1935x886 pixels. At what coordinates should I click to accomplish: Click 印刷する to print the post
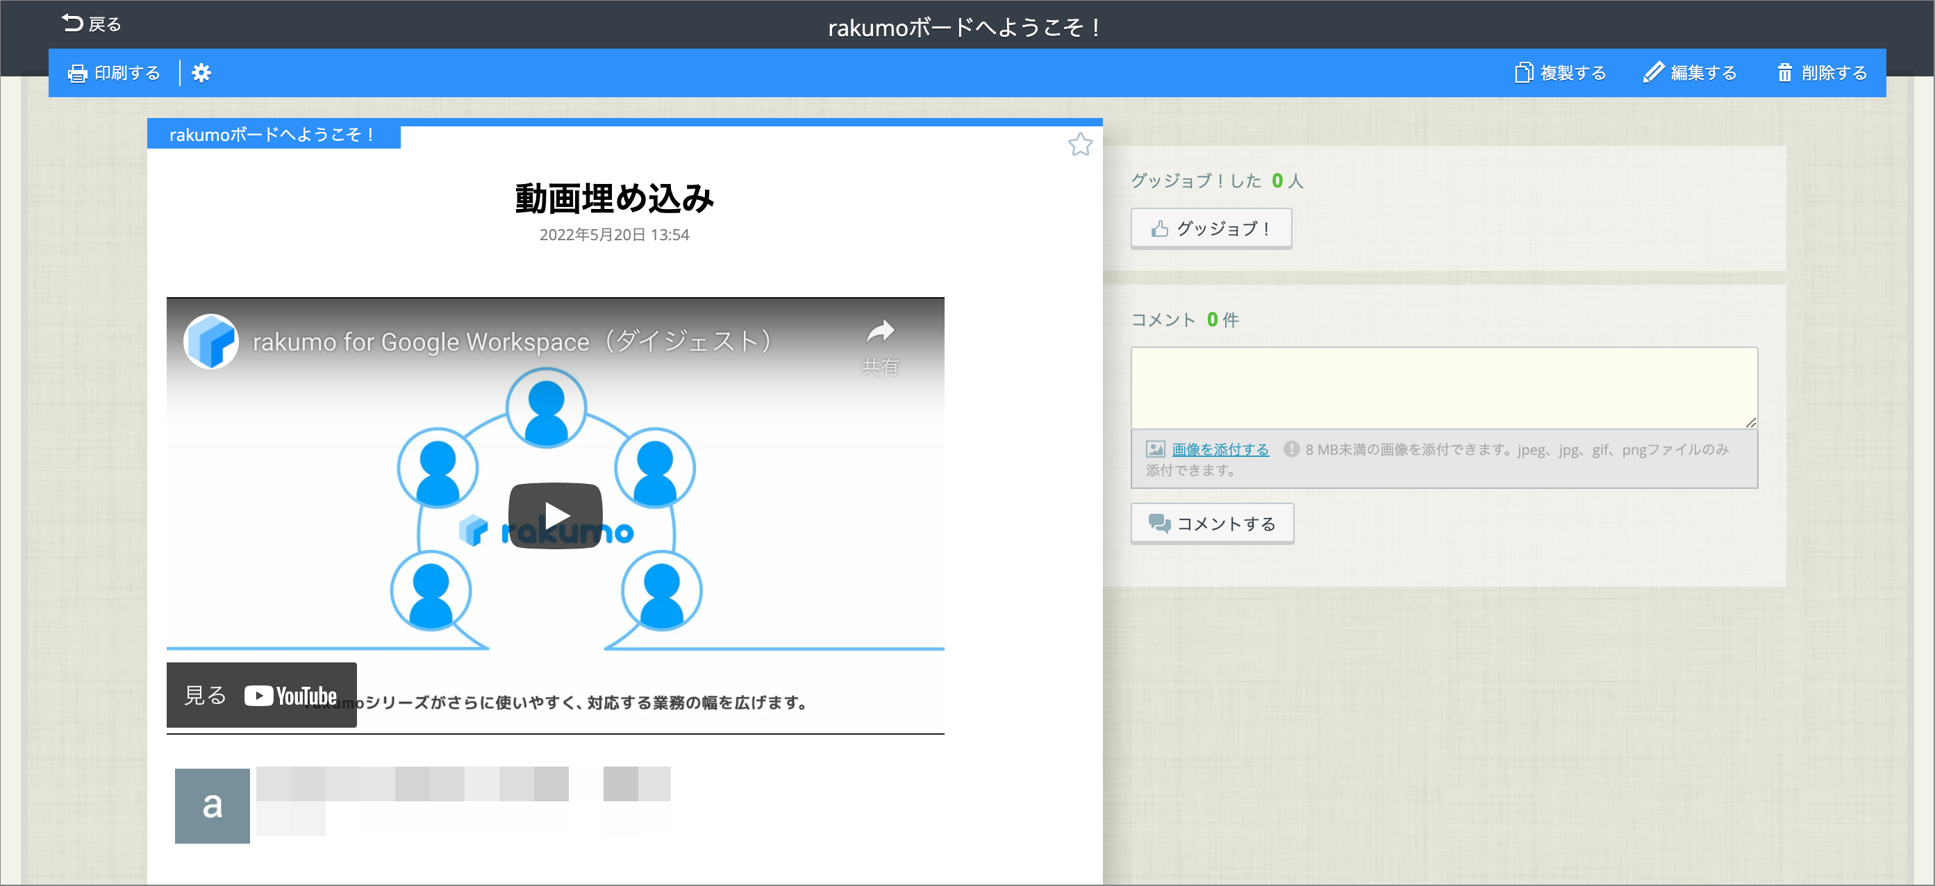point(114,73)
